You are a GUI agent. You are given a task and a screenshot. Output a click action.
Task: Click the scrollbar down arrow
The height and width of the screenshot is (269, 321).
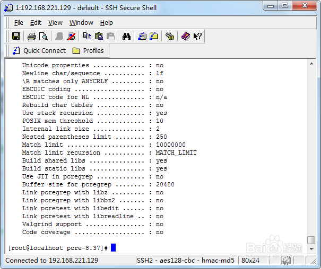pos(311,249)
